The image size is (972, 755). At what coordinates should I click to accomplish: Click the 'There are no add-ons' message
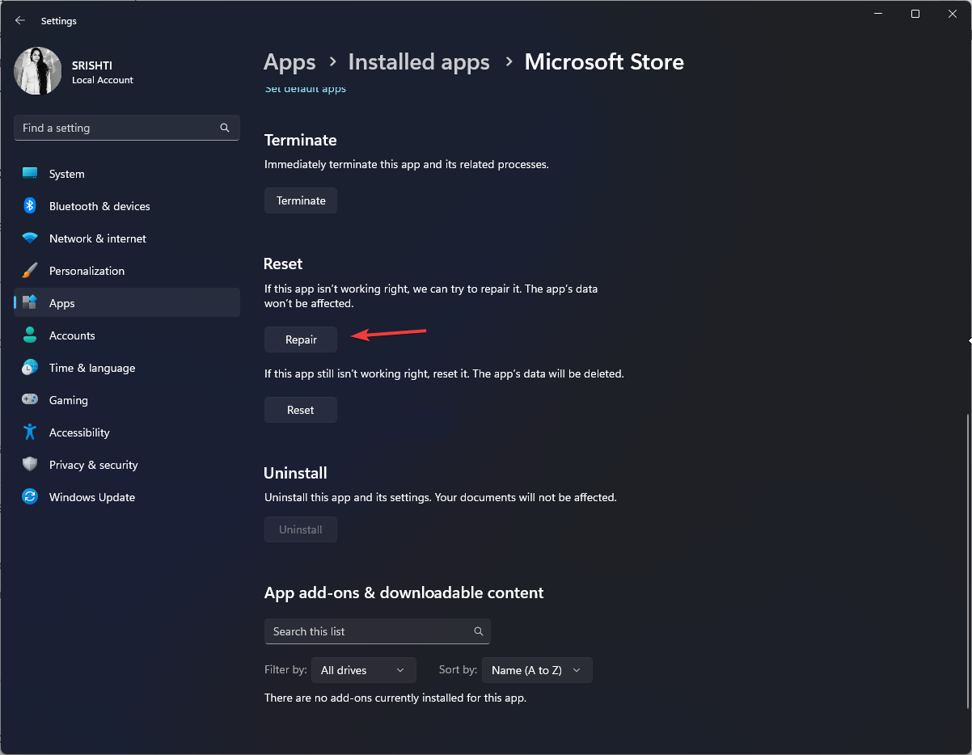(395, 698)
